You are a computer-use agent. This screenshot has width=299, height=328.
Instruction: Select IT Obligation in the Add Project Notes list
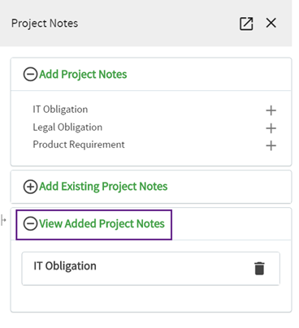point(60,110)
